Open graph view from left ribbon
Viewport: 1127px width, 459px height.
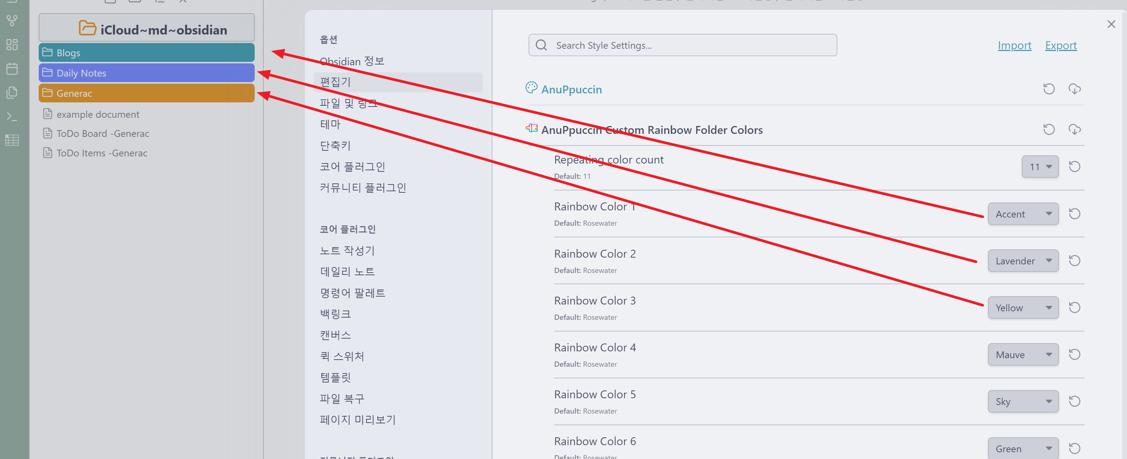click(x=12, y=20)
